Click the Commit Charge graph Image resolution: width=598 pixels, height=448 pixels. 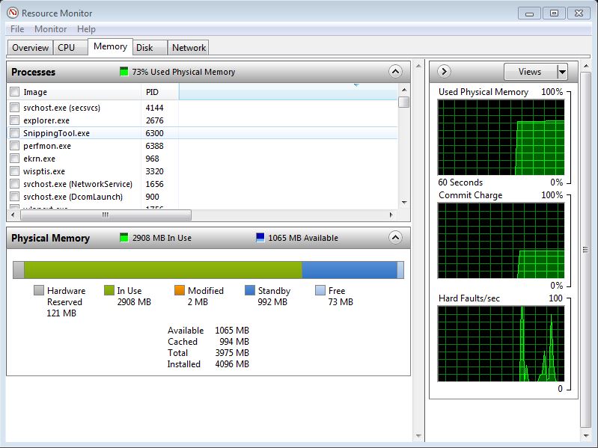coord(501,240)
